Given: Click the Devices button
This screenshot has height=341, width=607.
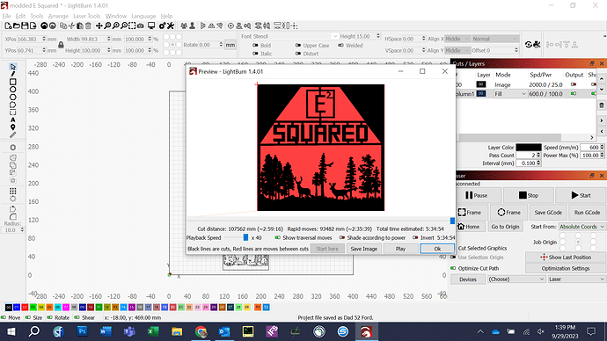Looking at the screenshot, I should [x=468, y=279].
